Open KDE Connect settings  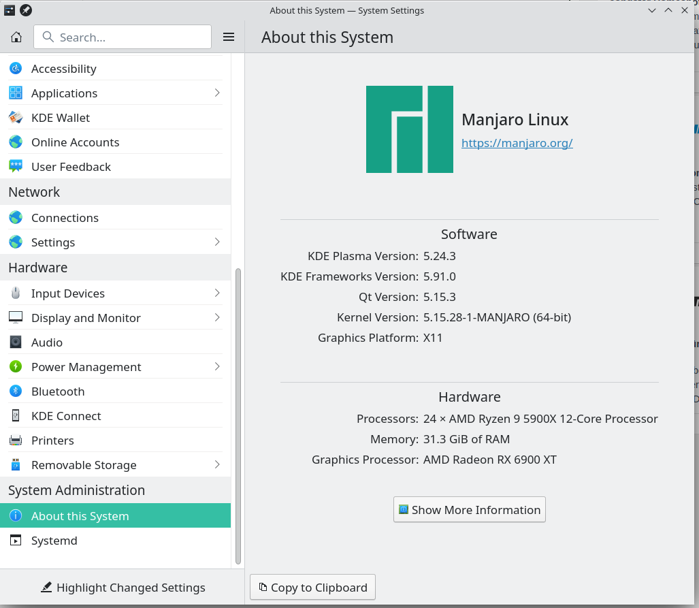pos(116,416)
